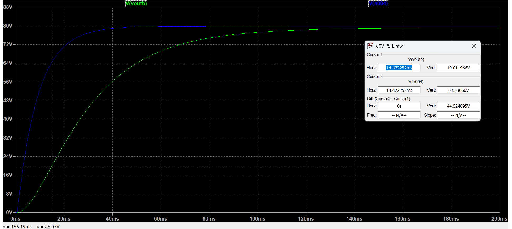Image resolution: width=512 pixels, height=229 pixels.
Task: Click the 140ms label on time axis
Action: 354,219
